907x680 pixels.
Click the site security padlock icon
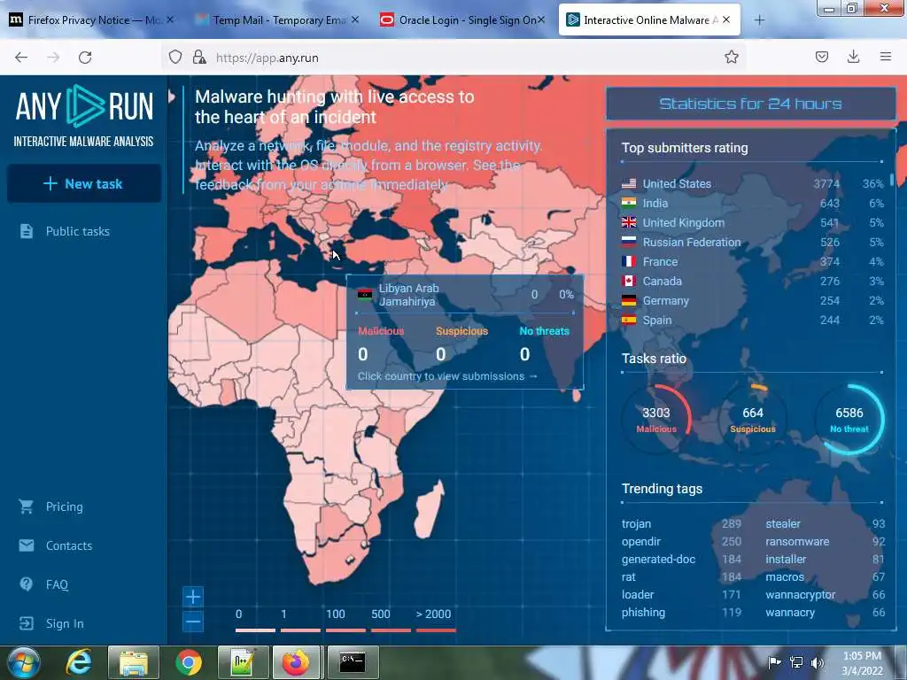tap(199, 57)
